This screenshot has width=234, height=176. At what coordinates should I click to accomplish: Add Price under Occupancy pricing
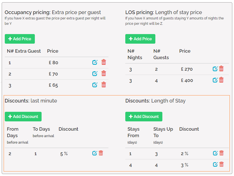(x=20, y=39)
